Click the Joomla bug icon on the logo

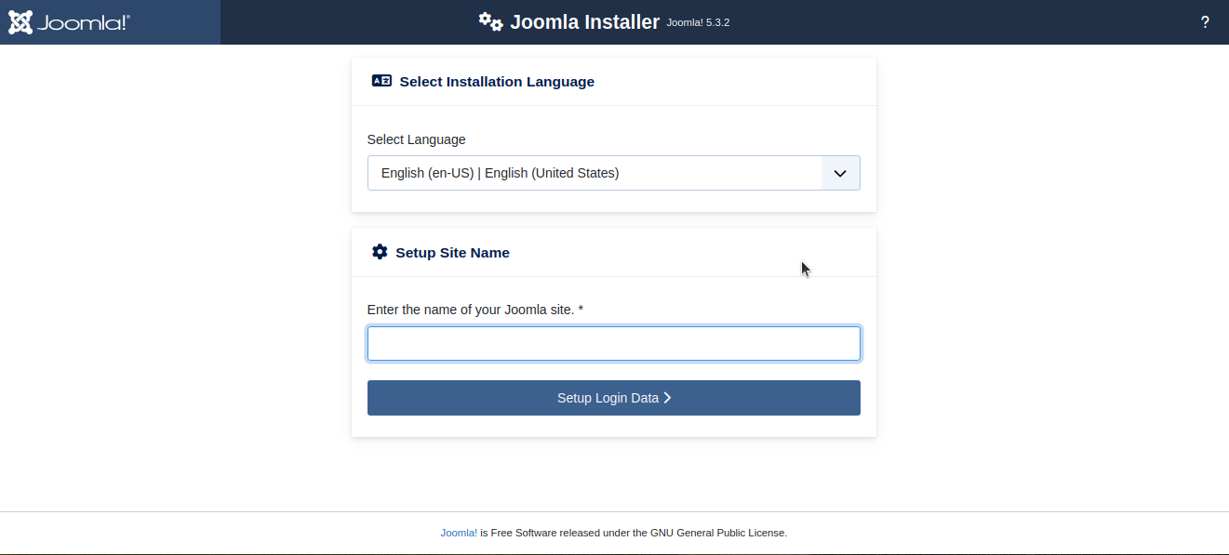click(20, 21)
